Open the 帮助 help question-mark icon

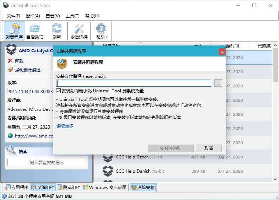(x=101, y=28)
